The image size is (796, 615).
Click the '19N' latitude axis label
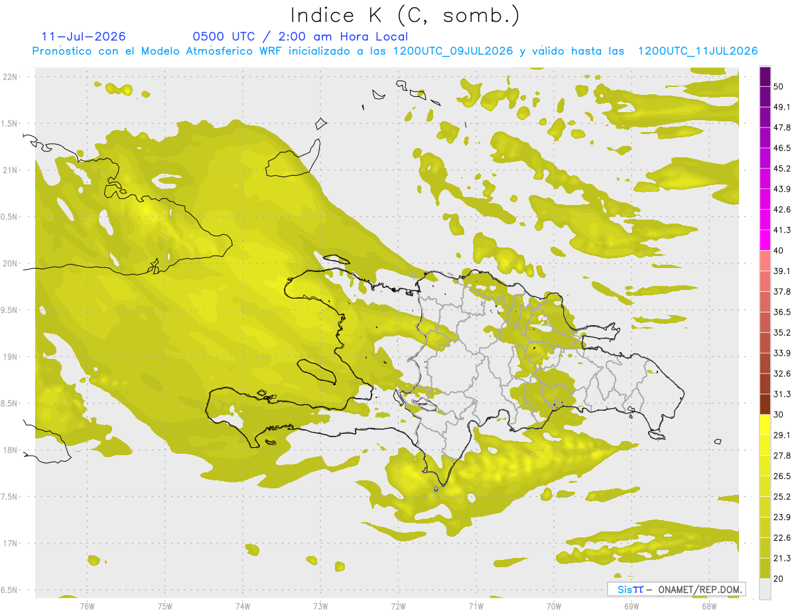tap(10, 357)
